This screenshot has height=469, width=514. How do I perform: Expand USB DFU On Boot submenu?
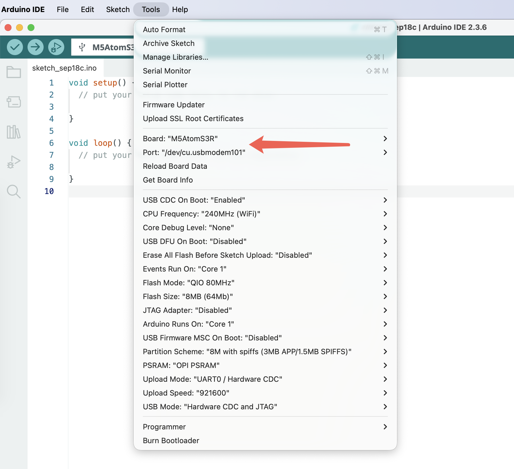click(x=265, y=241)
